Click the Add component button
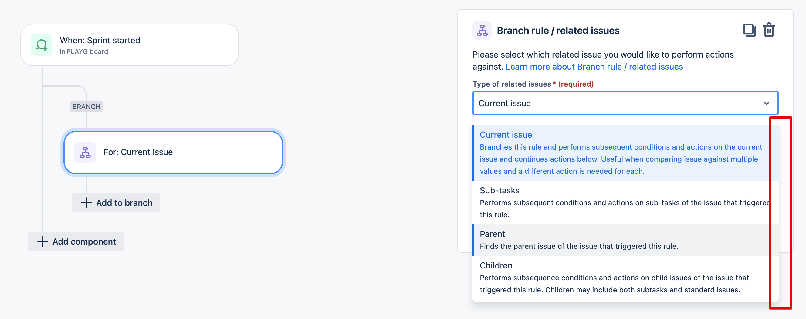 click(76, 241)
